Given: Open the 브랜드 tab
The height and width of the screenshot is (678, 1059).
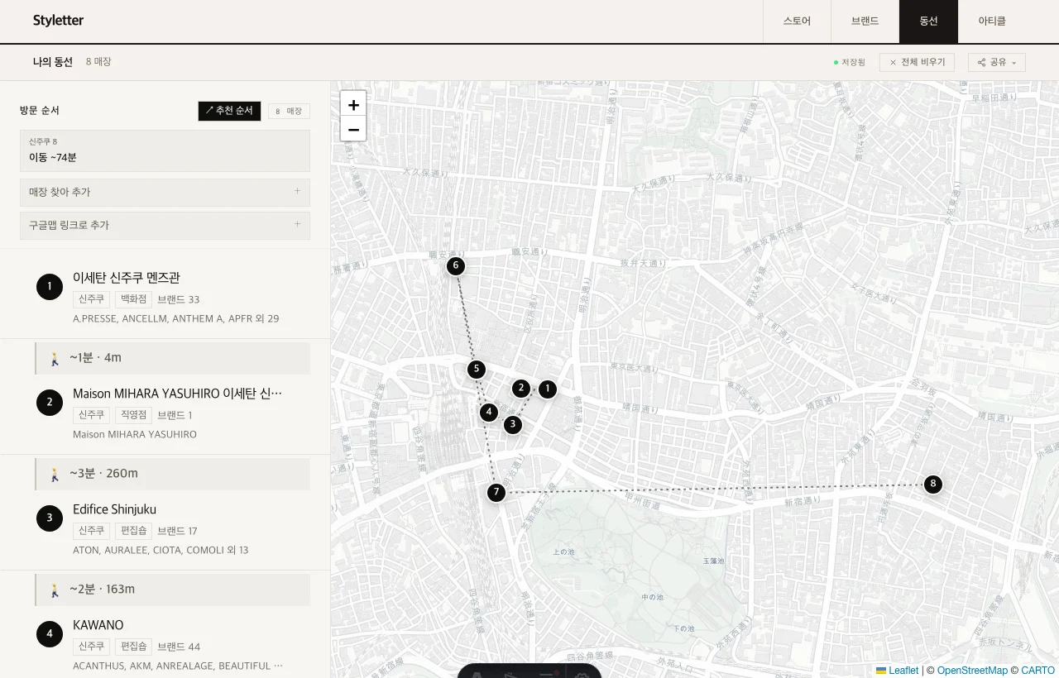Looking at the screenshot, I should (x=865, y=21).
